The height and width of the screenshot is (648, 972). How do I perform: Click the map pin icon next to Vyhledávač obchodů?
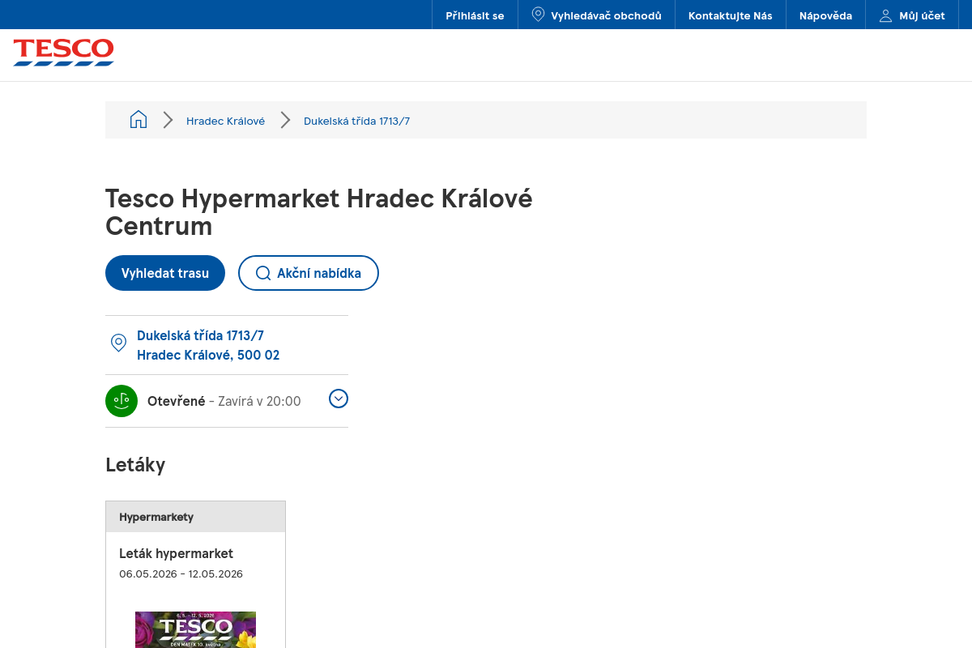(538, 15)
